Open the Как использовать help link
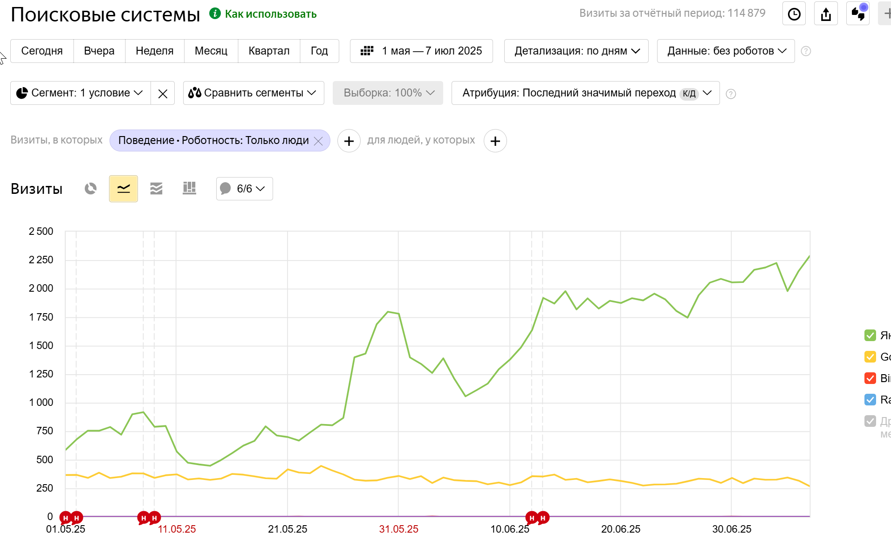Screen dimensions: 891x548 point(270,14)
